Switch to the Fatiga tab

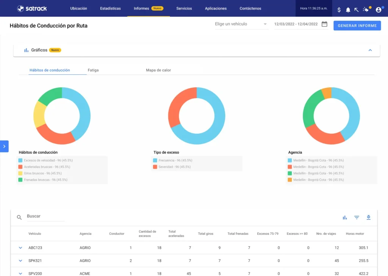tap(93, 70)
